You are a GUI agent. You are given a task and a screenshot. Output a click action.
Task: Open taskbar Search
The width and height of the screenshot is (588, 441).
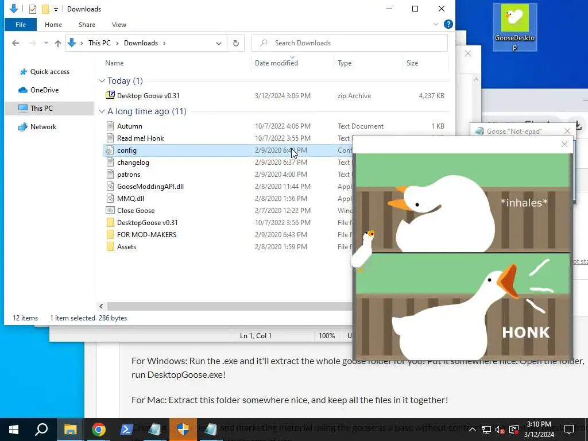pyautogui.click(x=41, y=430)
